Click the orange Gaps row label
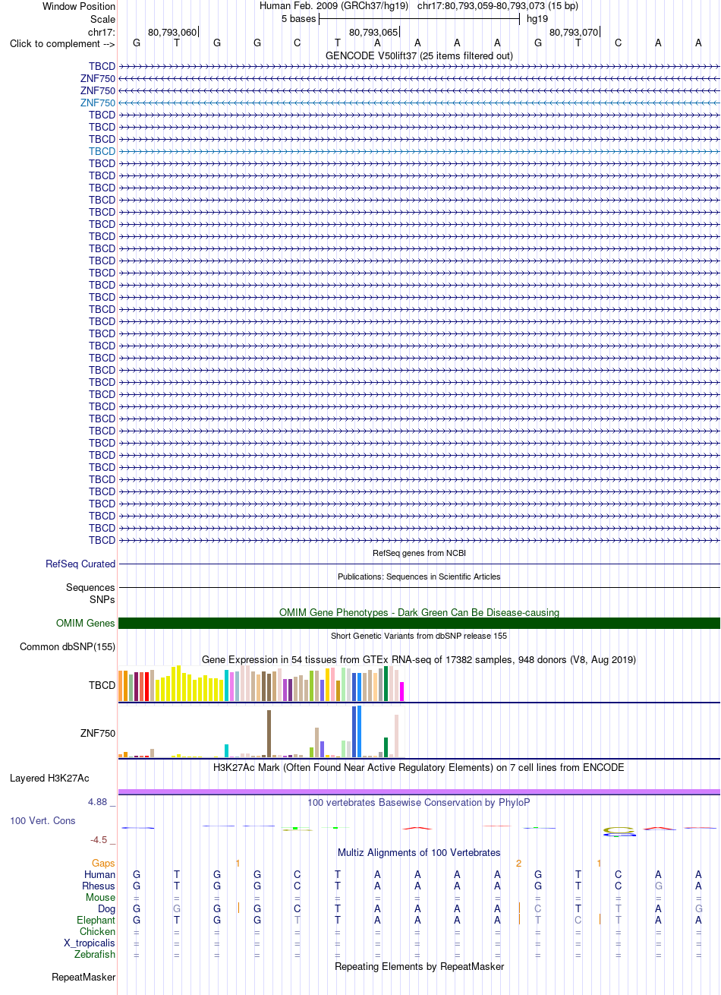The width and height of the screenshot is (721, 995). [x=104, y=864]
